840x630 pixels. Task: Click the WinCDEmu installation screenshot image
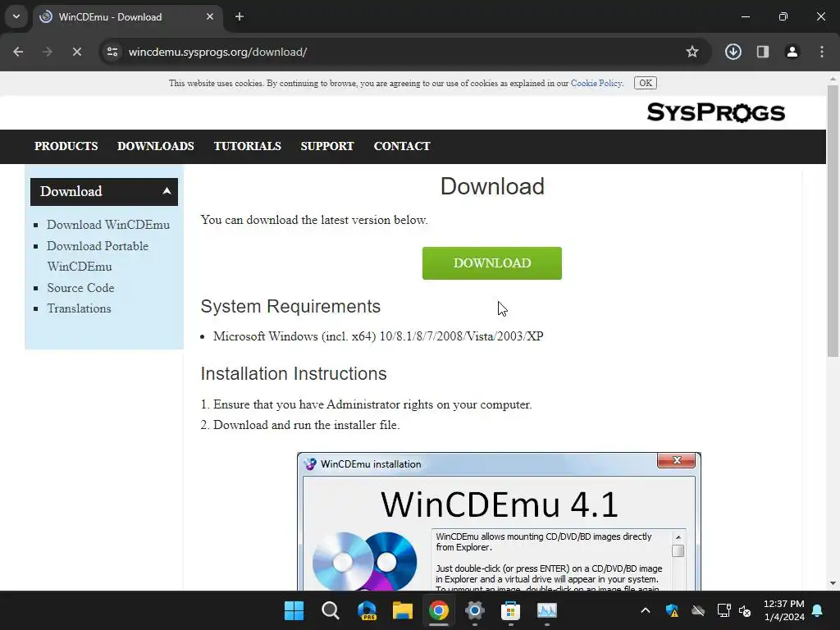pos(499,521)
